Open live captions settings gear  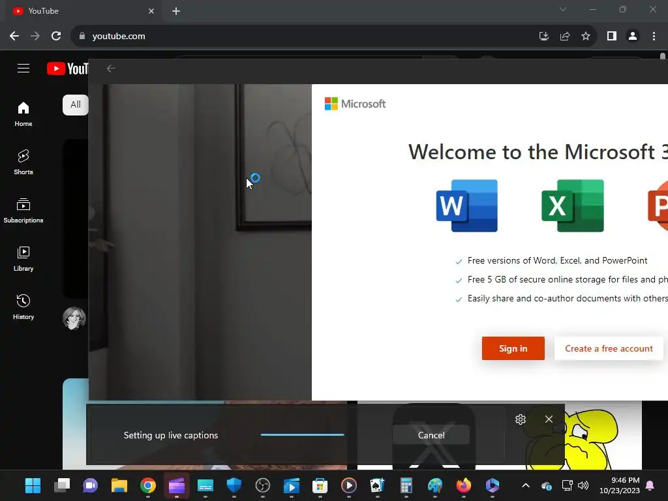[520, 419]
